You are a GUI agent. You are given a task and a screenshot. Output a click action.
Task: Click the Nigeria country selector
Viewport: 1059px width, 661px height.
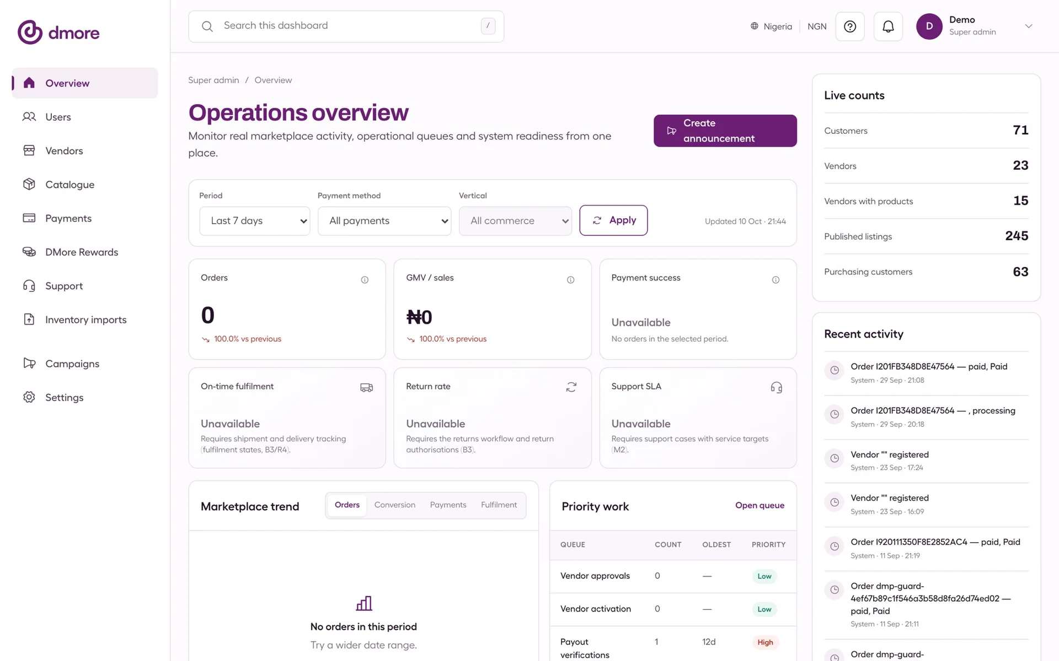click(771, 26)
